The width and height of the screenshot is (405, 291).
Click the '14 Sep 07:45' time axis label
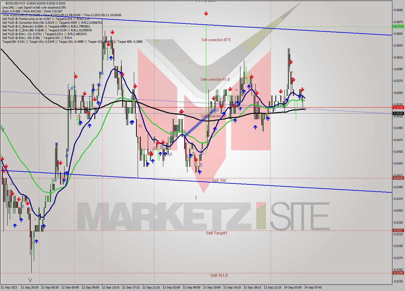pos(313,288)
